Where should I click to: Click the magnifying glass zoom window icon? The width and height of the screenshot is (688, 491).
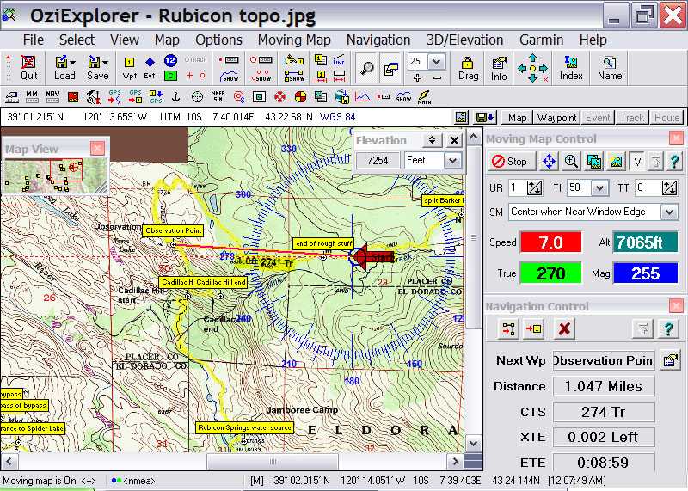tap(366, 68)
